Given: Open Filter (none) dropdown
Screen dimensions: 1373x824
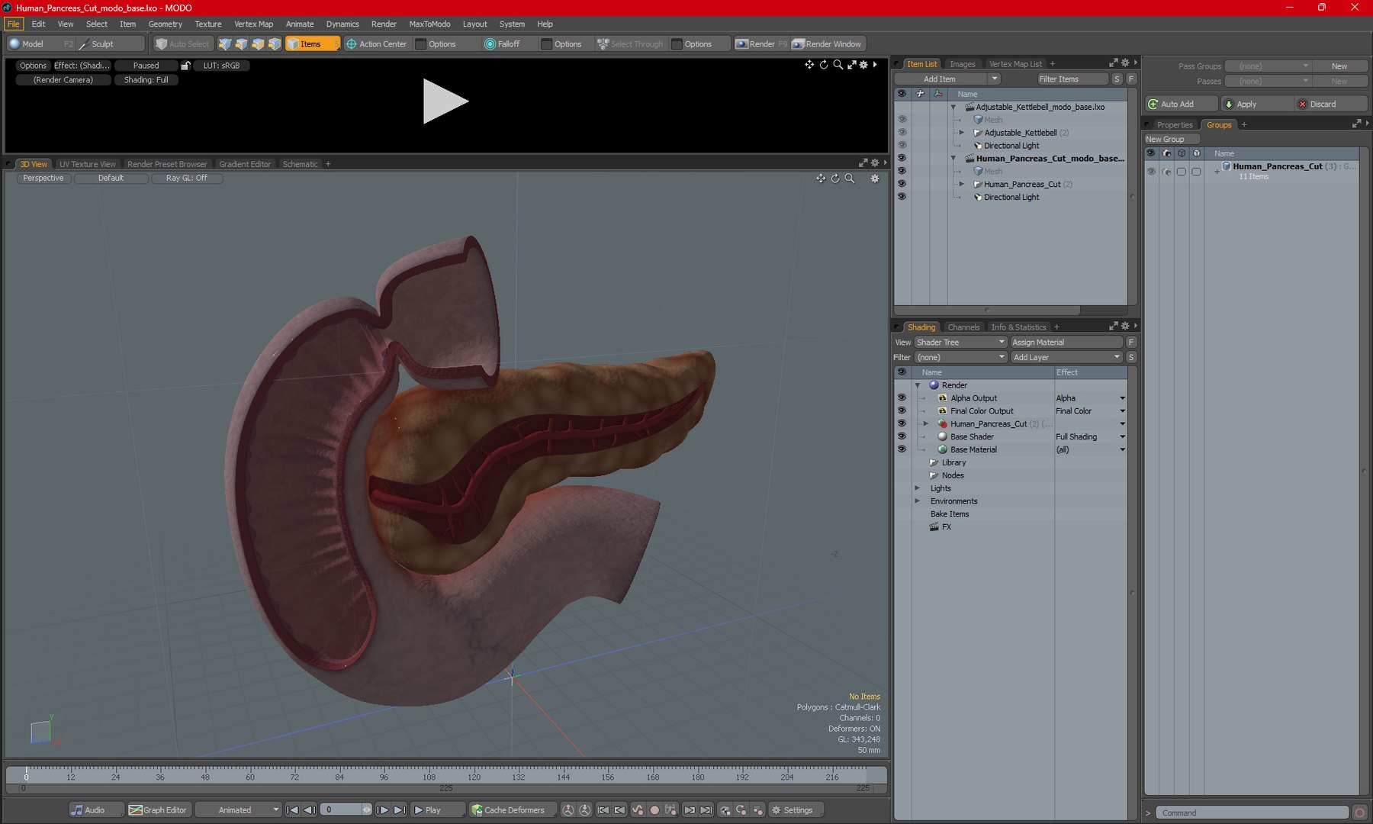Looking at the screenshot, I should point(960,357).
